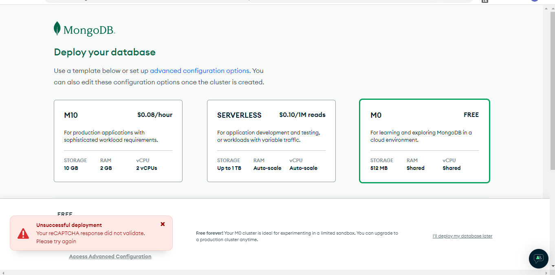The height and width of the screenshot is (275, 555).
Task: Open Access Advanced Configuration
Action: (110, 257)
